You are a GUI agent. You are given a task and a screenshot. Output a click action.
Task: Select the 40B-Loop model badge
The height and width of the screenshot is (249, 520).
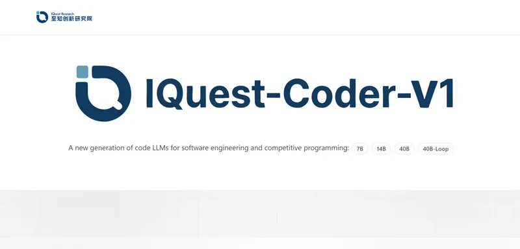pos(435,148)
